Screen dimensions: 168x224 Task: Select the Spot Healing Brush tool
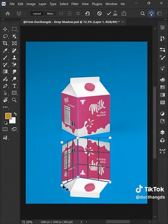point(14,50)
